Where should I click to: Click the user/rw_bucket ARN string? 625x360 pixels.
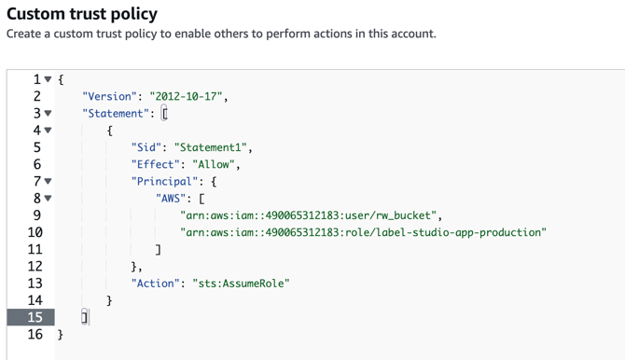click(308, 215)
